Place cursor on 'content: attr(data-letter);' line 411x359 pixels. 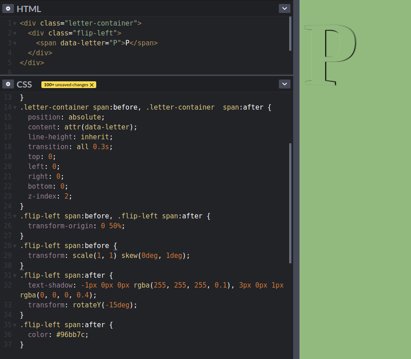83,127
